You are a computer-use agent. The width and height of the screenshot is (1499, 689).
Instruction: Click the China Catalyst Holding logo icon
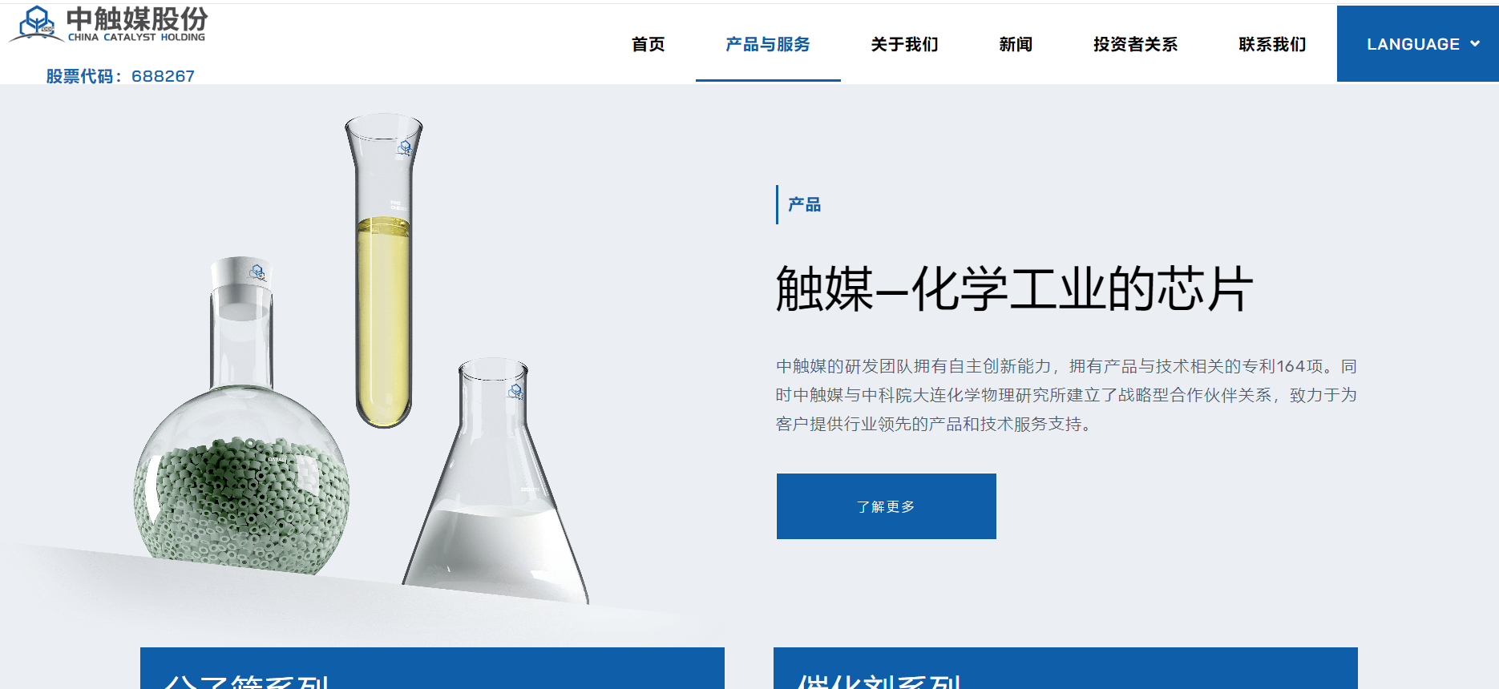coord(36,22)
